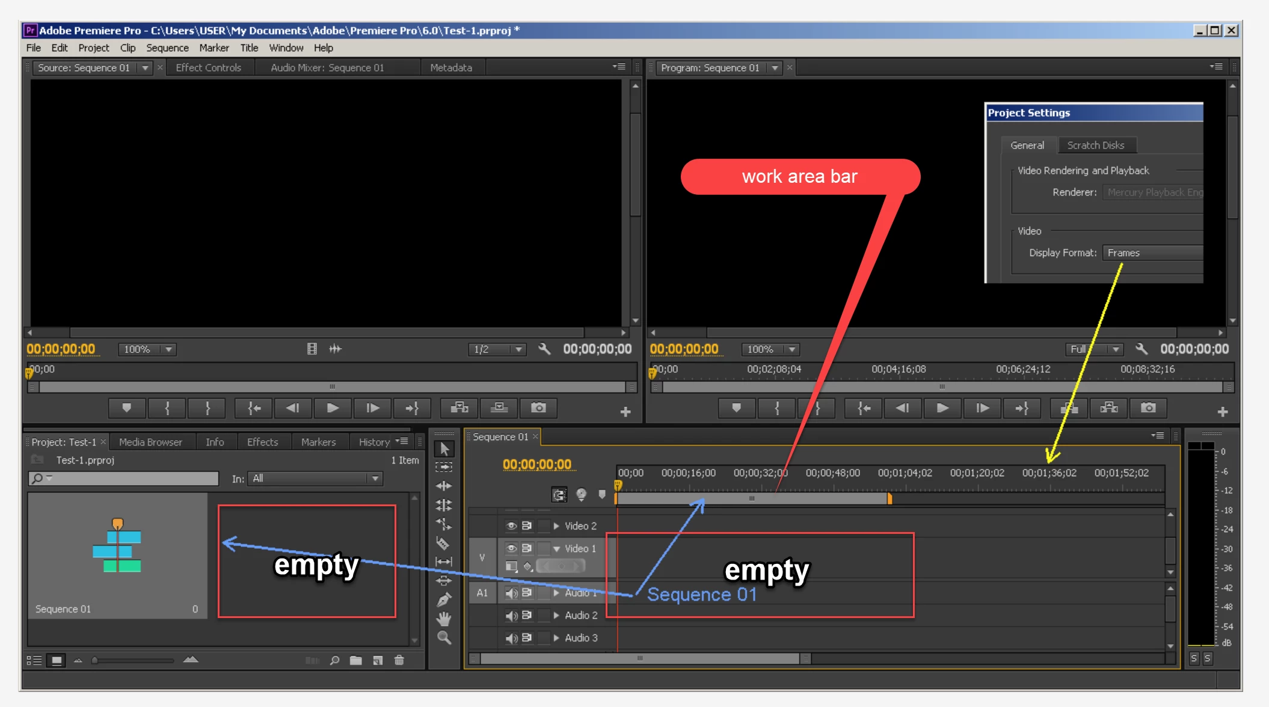This screenshot has height=707, width=1269.
Task: Open the Scratch Disks tab in Project Settings
Action: coord(1095,145)
